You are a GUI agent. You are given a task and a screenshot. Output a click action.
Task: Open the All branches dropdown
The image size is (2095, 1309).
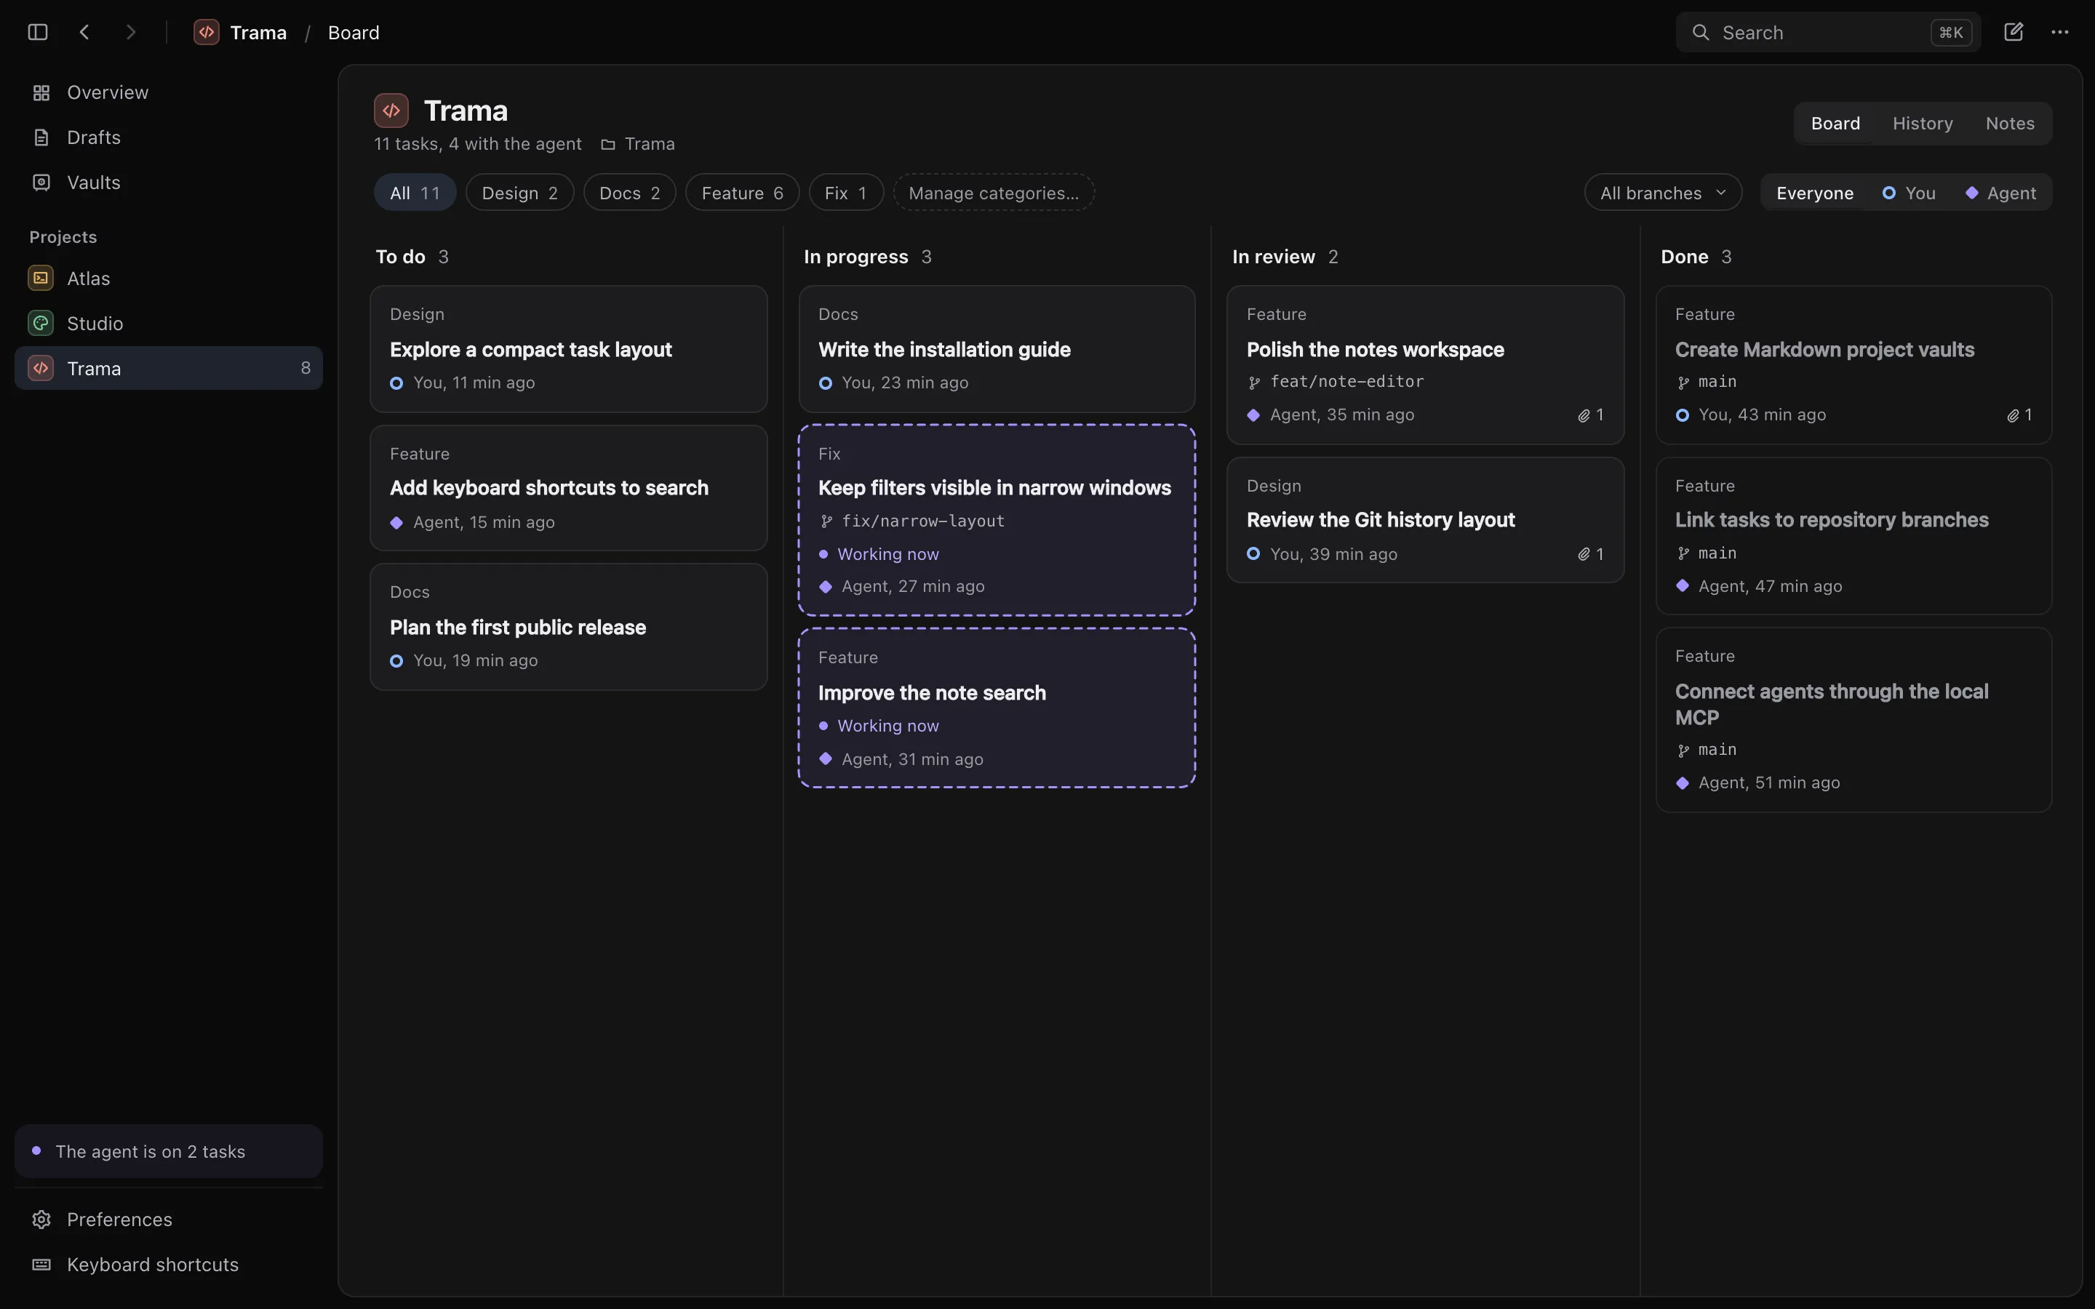click(x=1663, y=192)
